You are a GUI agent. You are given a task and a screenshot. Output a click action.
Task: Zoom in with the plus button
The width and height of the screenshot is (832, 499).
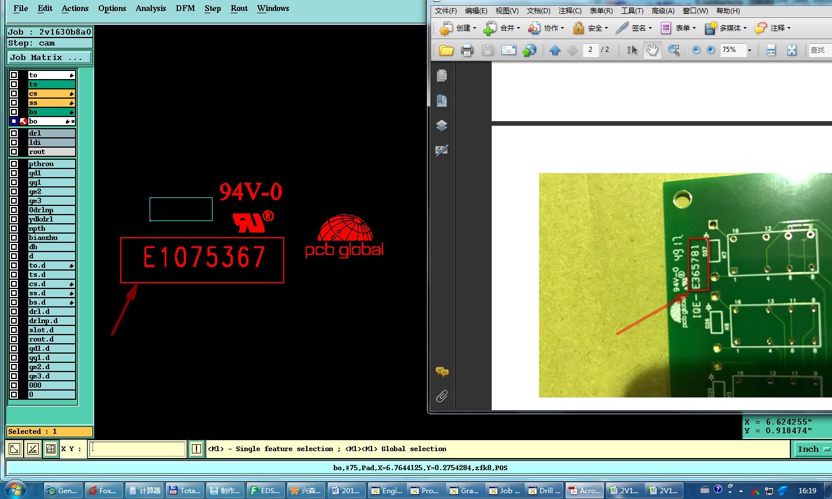pyautogui.click(x=711, y=50)
